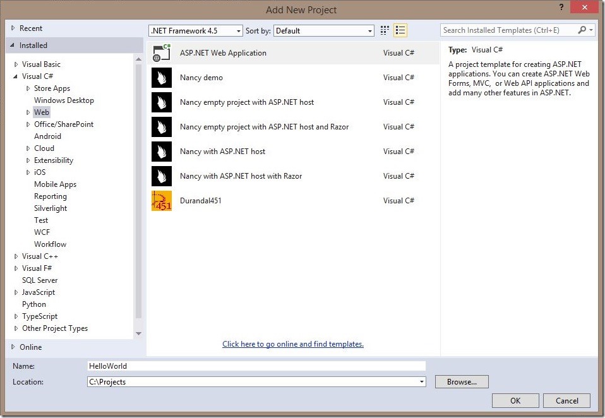Expand the JavaScript node
Screen dimensions: 605x418
click(x=16, y=292)
